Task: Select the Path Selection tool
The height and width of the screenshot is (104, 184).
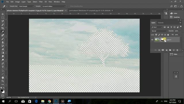Action: coord(3,70)
